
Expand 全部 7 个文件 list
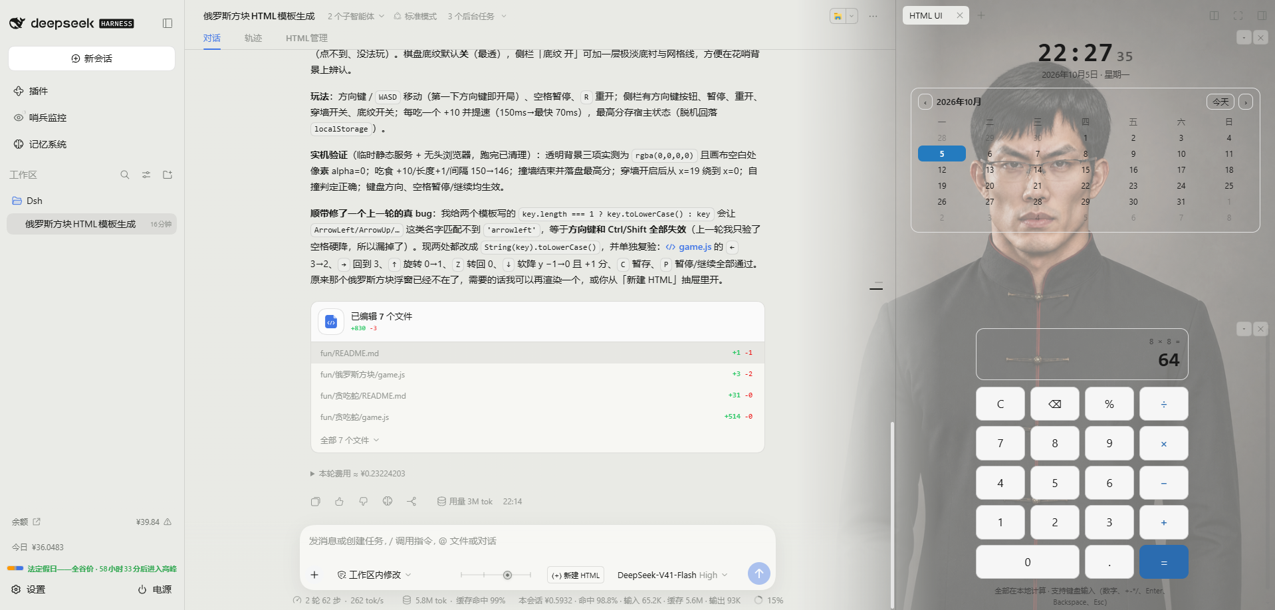350,440
